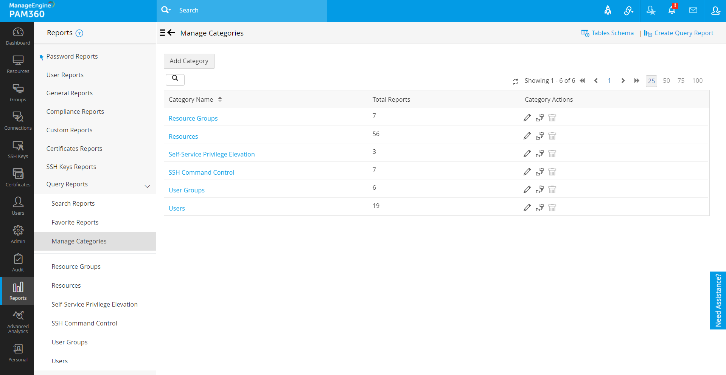Open the Create Query Report link
The height and width of the screenshot is (375, 726).
[683, 33]
